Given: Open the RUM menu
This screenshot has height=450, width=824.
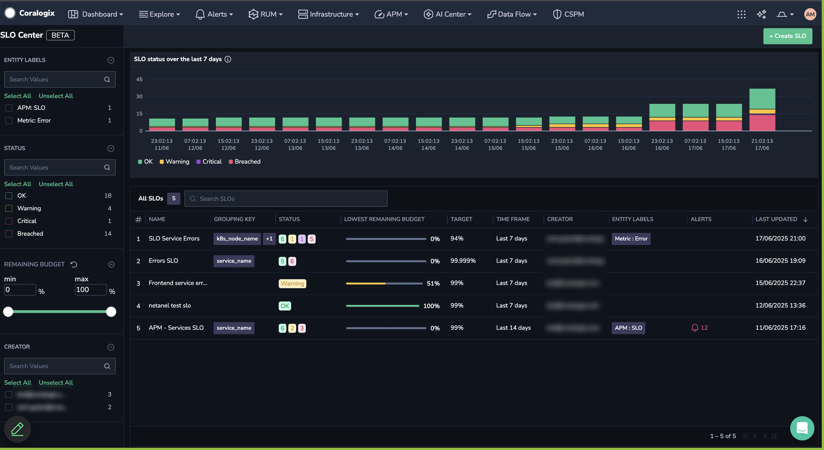Looking at the screenshot, I should [265, 14].
